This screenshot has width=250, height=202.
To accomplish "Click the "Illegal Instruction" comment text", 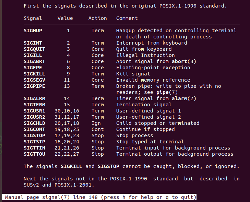I will pyautogui.click(x=145, y=55).
